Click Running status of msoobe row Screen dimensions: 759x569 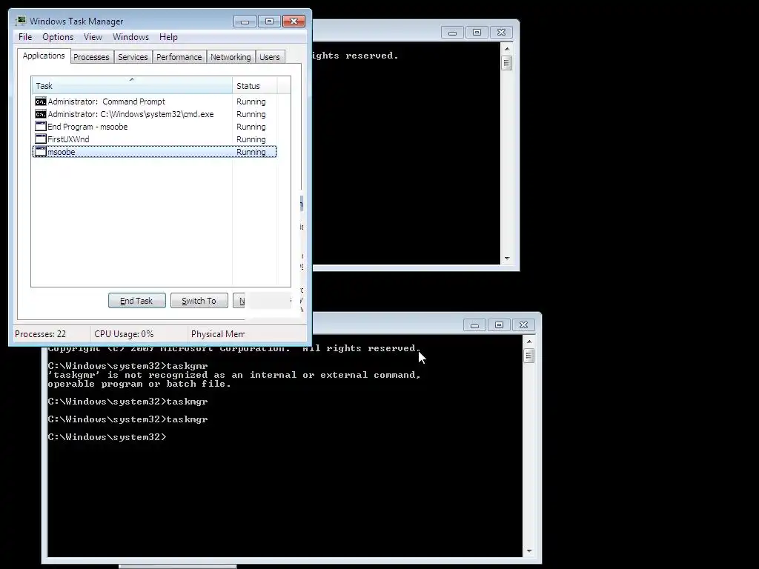pos(251,152)
